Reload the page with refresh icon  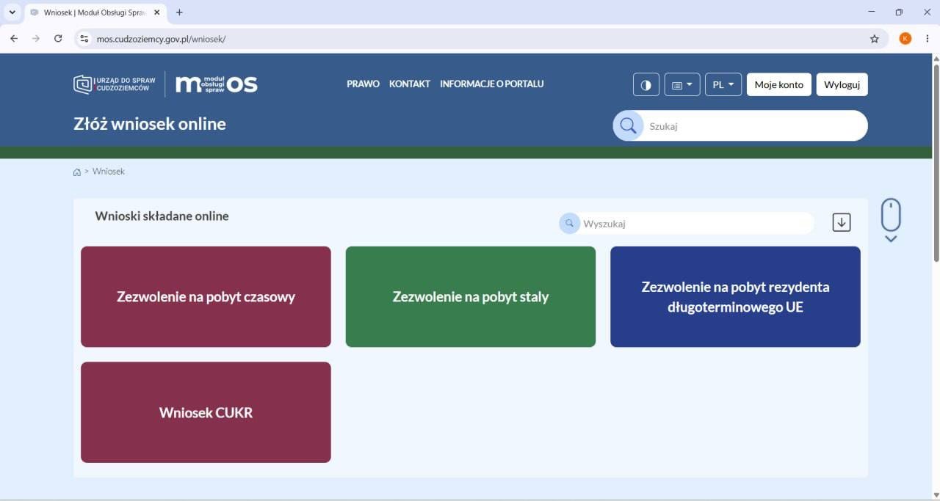(x=58, y=39)
